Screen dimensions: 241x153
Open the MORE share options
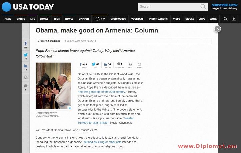(139, 65)
